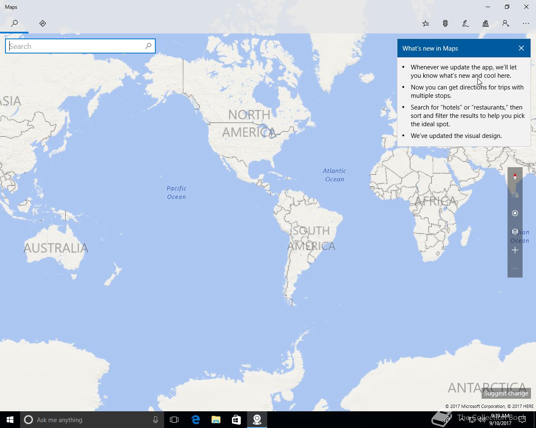Click the compass Rotate to north control
The height and width of the screenshot is (428, 536).
click(515, 176)
